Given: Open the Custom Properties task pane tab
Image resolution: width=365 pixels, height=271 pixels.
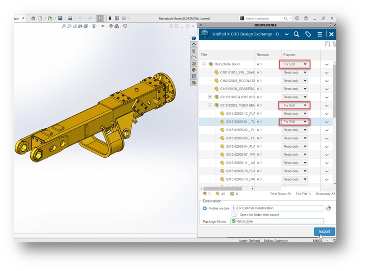Looking at the screenshot, I should [x=193, y=76].
